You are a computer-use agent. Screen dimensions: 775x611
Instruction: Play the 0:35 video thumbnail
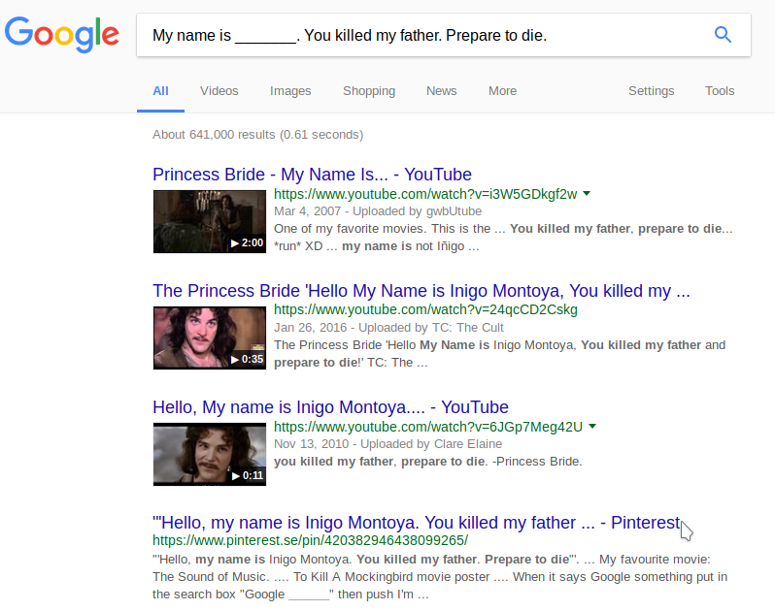[209, 338]
